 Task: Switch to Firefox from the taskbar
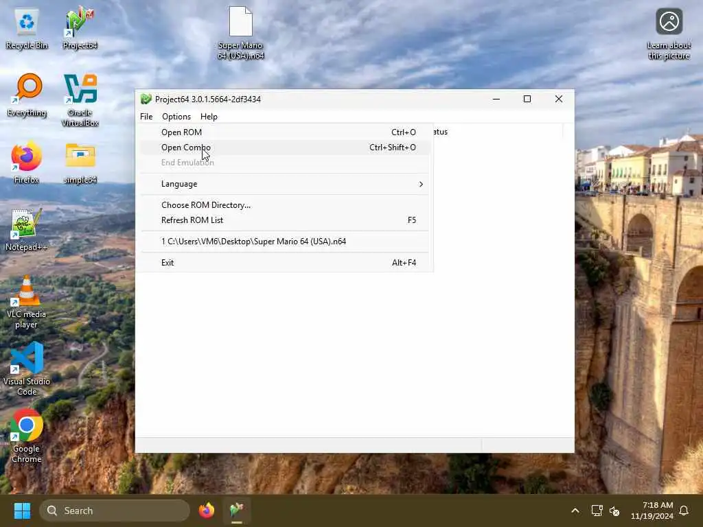coord(206,511)
